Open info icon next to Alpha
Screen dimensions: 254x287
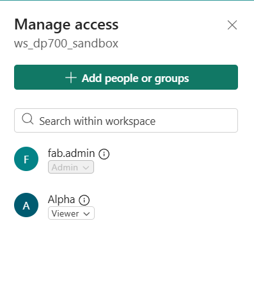coord(84,200)
